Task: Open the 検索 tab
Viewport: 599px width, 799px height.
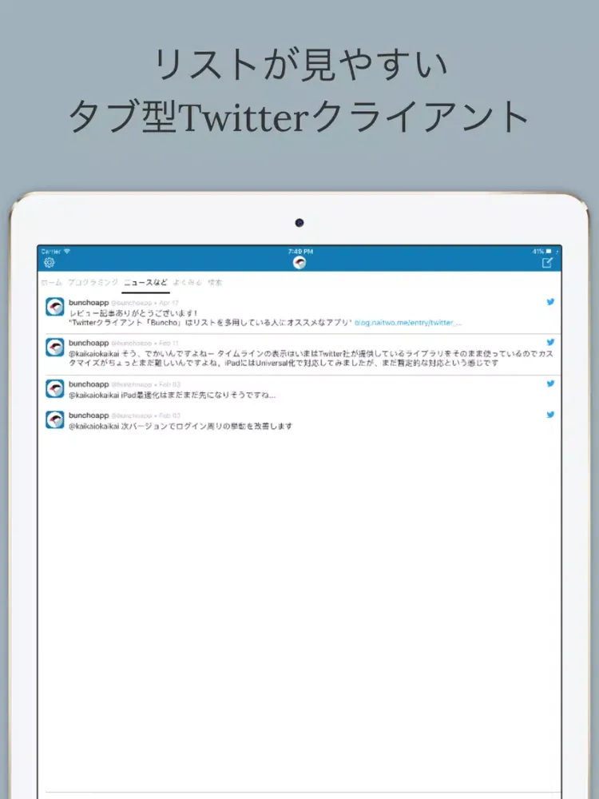Action: coord(215,282)
